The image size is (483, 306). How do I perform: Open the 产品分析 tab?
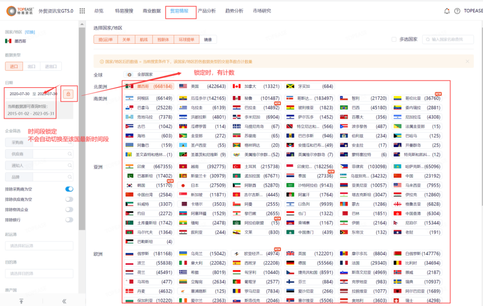point(207,11)
